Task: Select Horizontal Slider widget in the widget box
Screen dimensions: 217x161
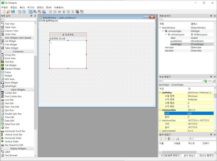Action: 13,138
